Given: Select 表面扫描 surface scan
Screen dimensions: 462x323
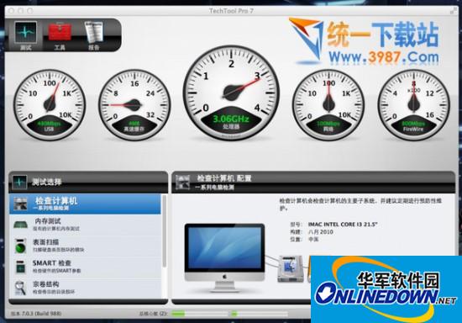Looking at the screenshot, I should tap(85, 246).
